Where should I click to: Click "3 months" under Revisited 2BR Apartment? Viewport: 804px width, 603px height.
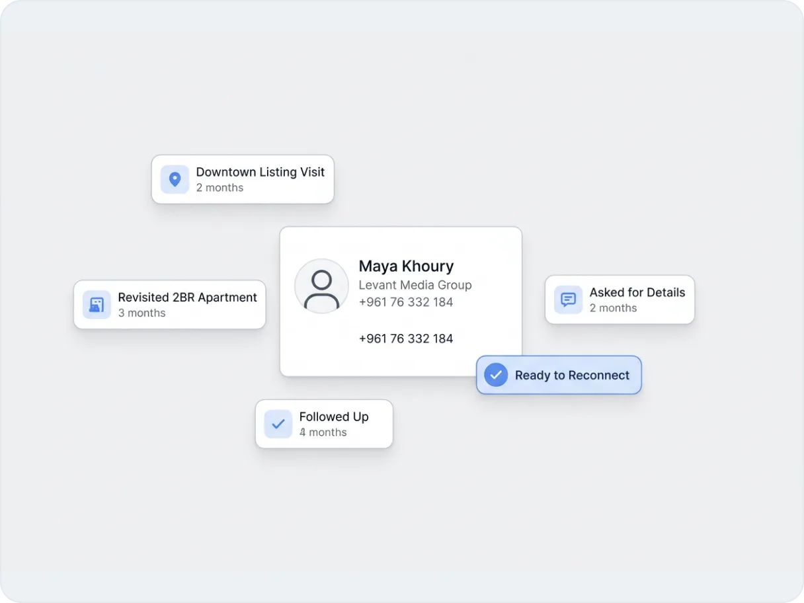[141, 313]
